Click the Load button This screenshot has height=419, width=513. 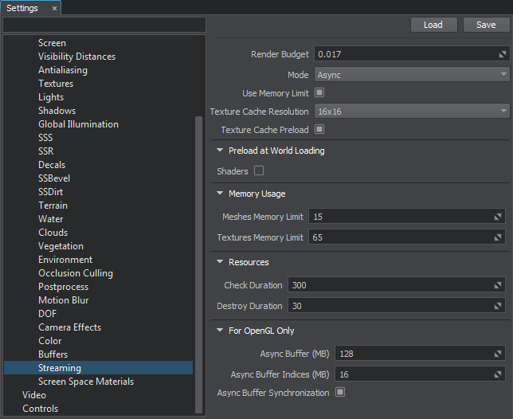pos(433,25)
